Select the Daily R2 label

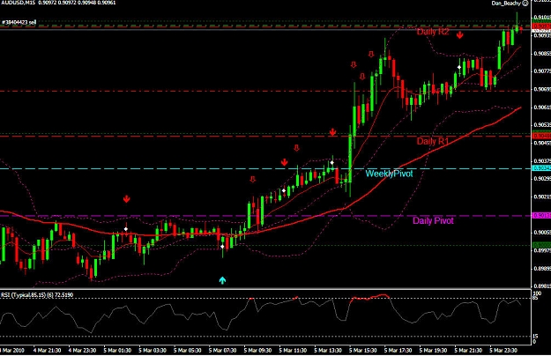[433, 32]
